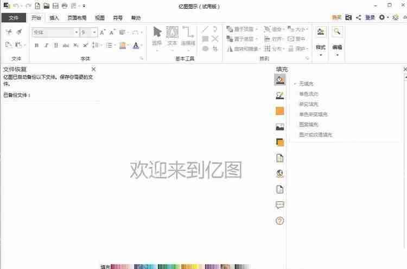
Task: Select the rectangle shape tool
Action: [x=205, y=39]
